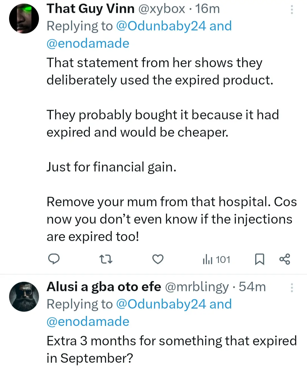Open @Odunbaby24 mention in Vinn's reply
This screenshot has width=307, height=369.
coord(161,26)
